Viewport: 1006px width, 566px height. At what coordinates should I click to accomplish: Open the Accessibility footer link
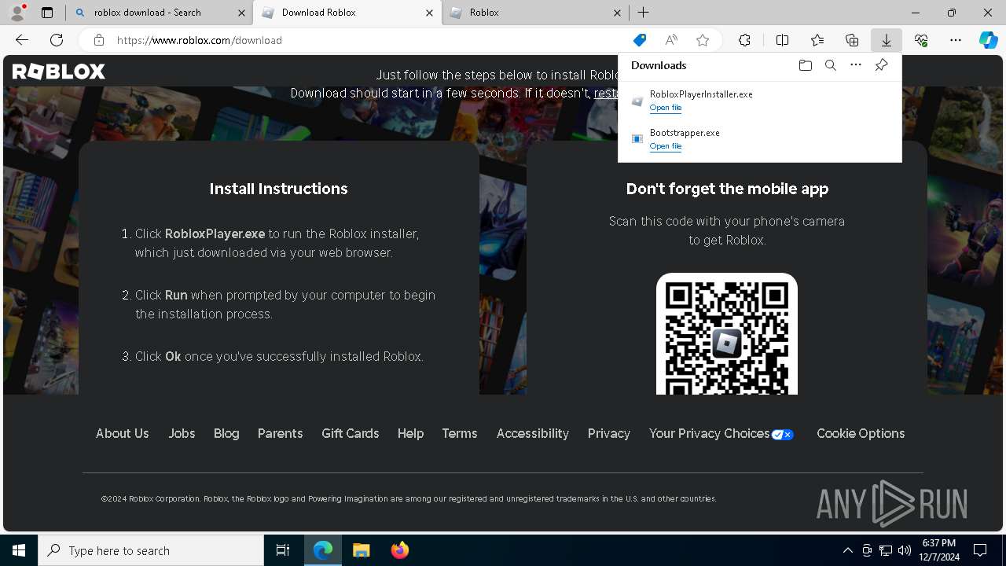pos(532,433)
